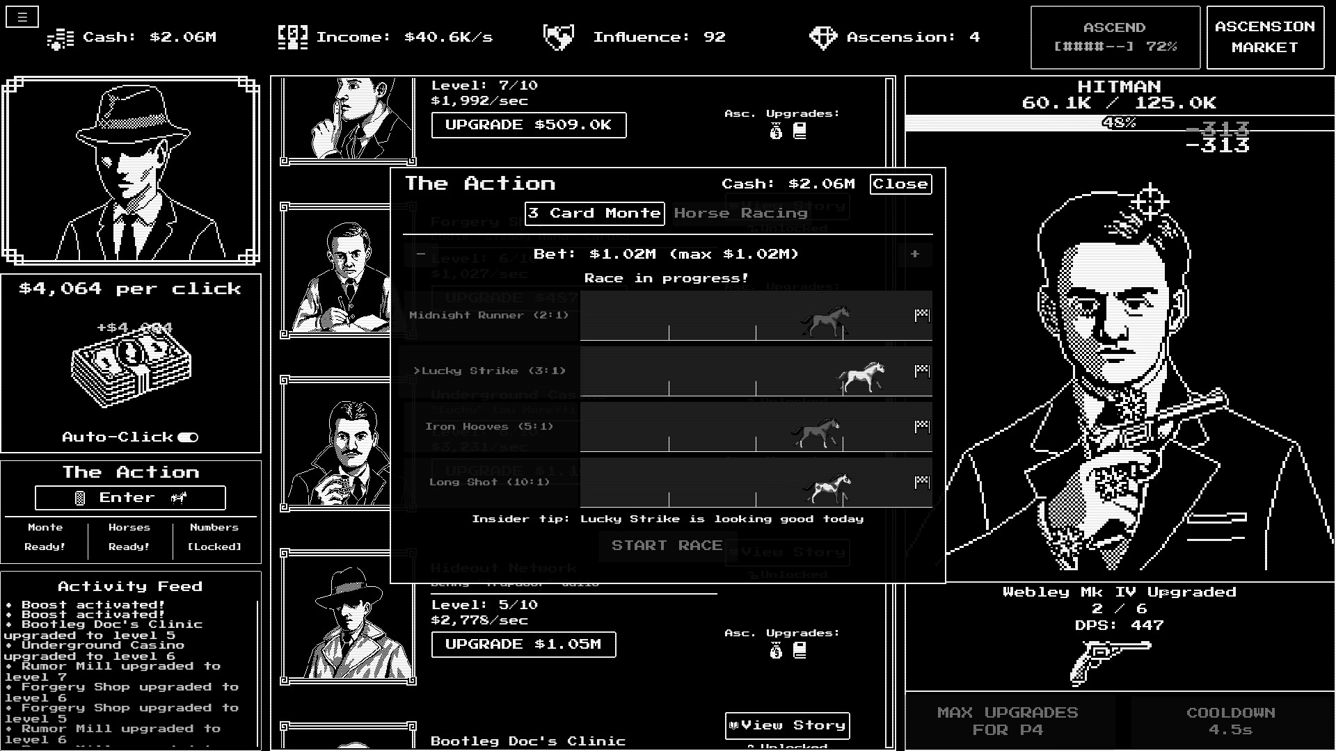Select the Monte Ready game slot

(x=45, y=538)
